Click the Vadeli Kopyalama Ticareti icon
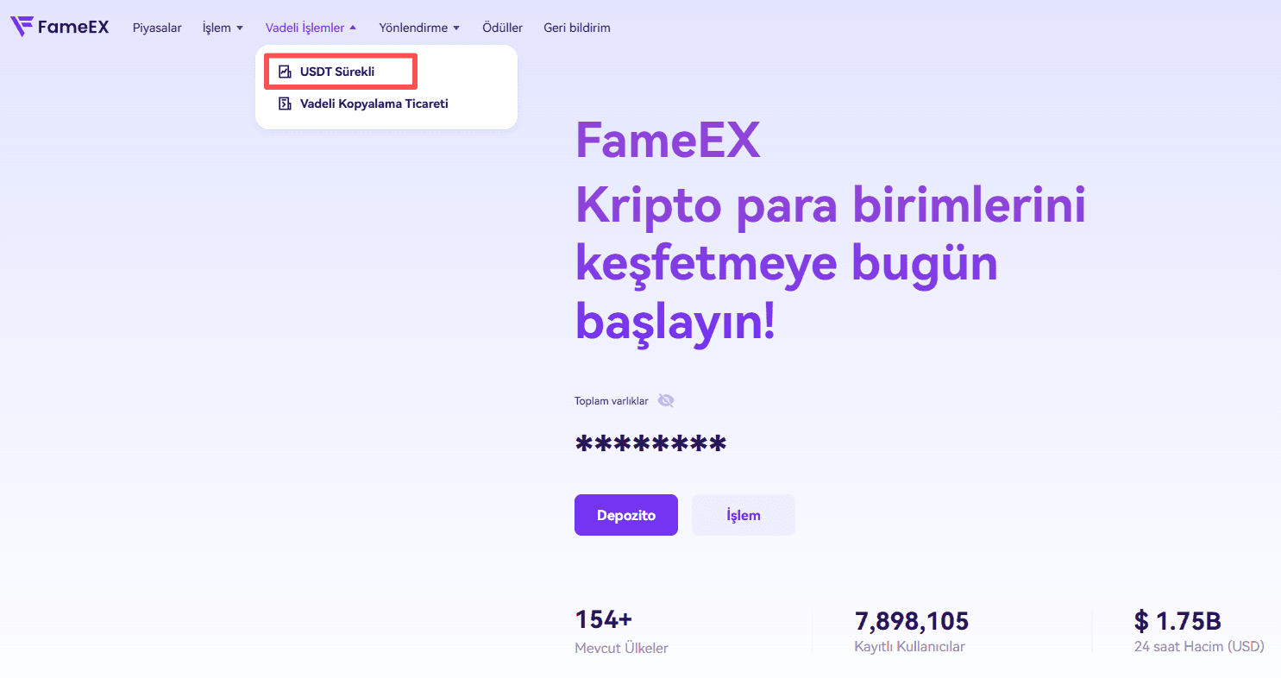 [x=285, y=104]
